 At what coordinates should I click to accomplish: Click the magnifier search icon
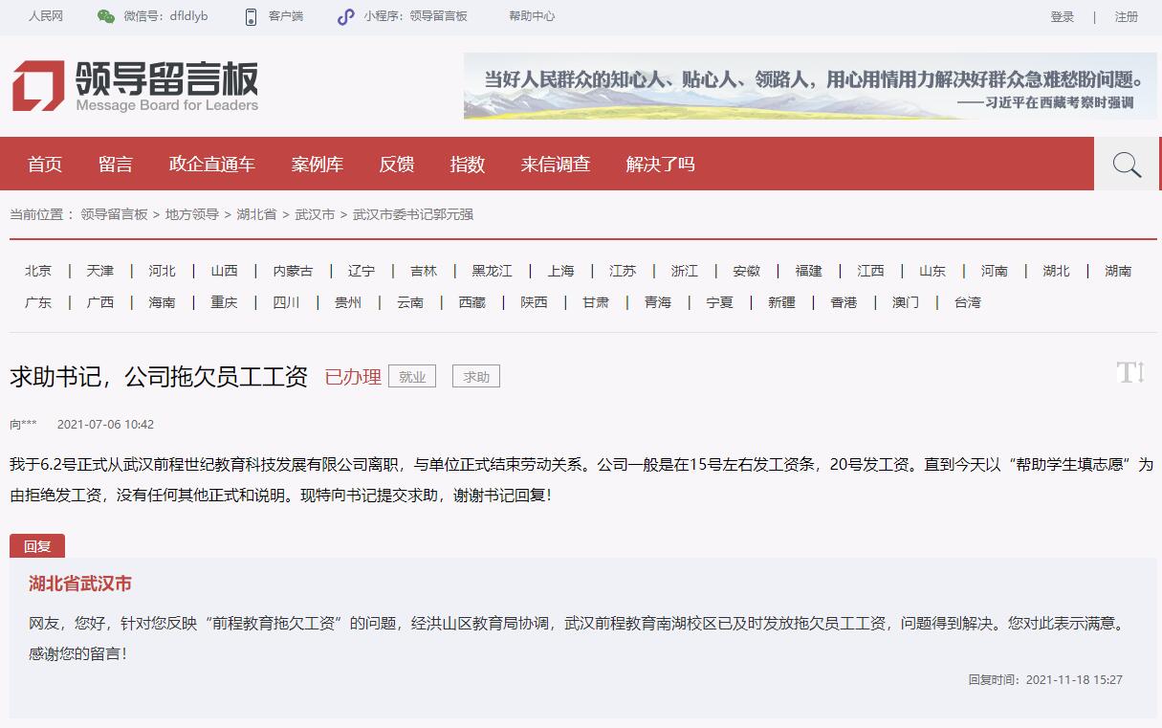(1127, 165)
